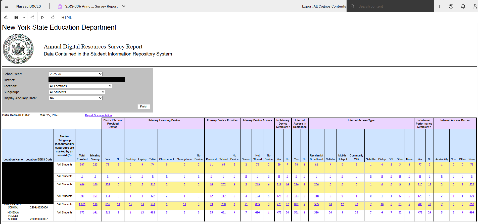This screenshot has height=224, width=478.
Task: Click Export All Cognos Contents
Action: tap(324, 6)
